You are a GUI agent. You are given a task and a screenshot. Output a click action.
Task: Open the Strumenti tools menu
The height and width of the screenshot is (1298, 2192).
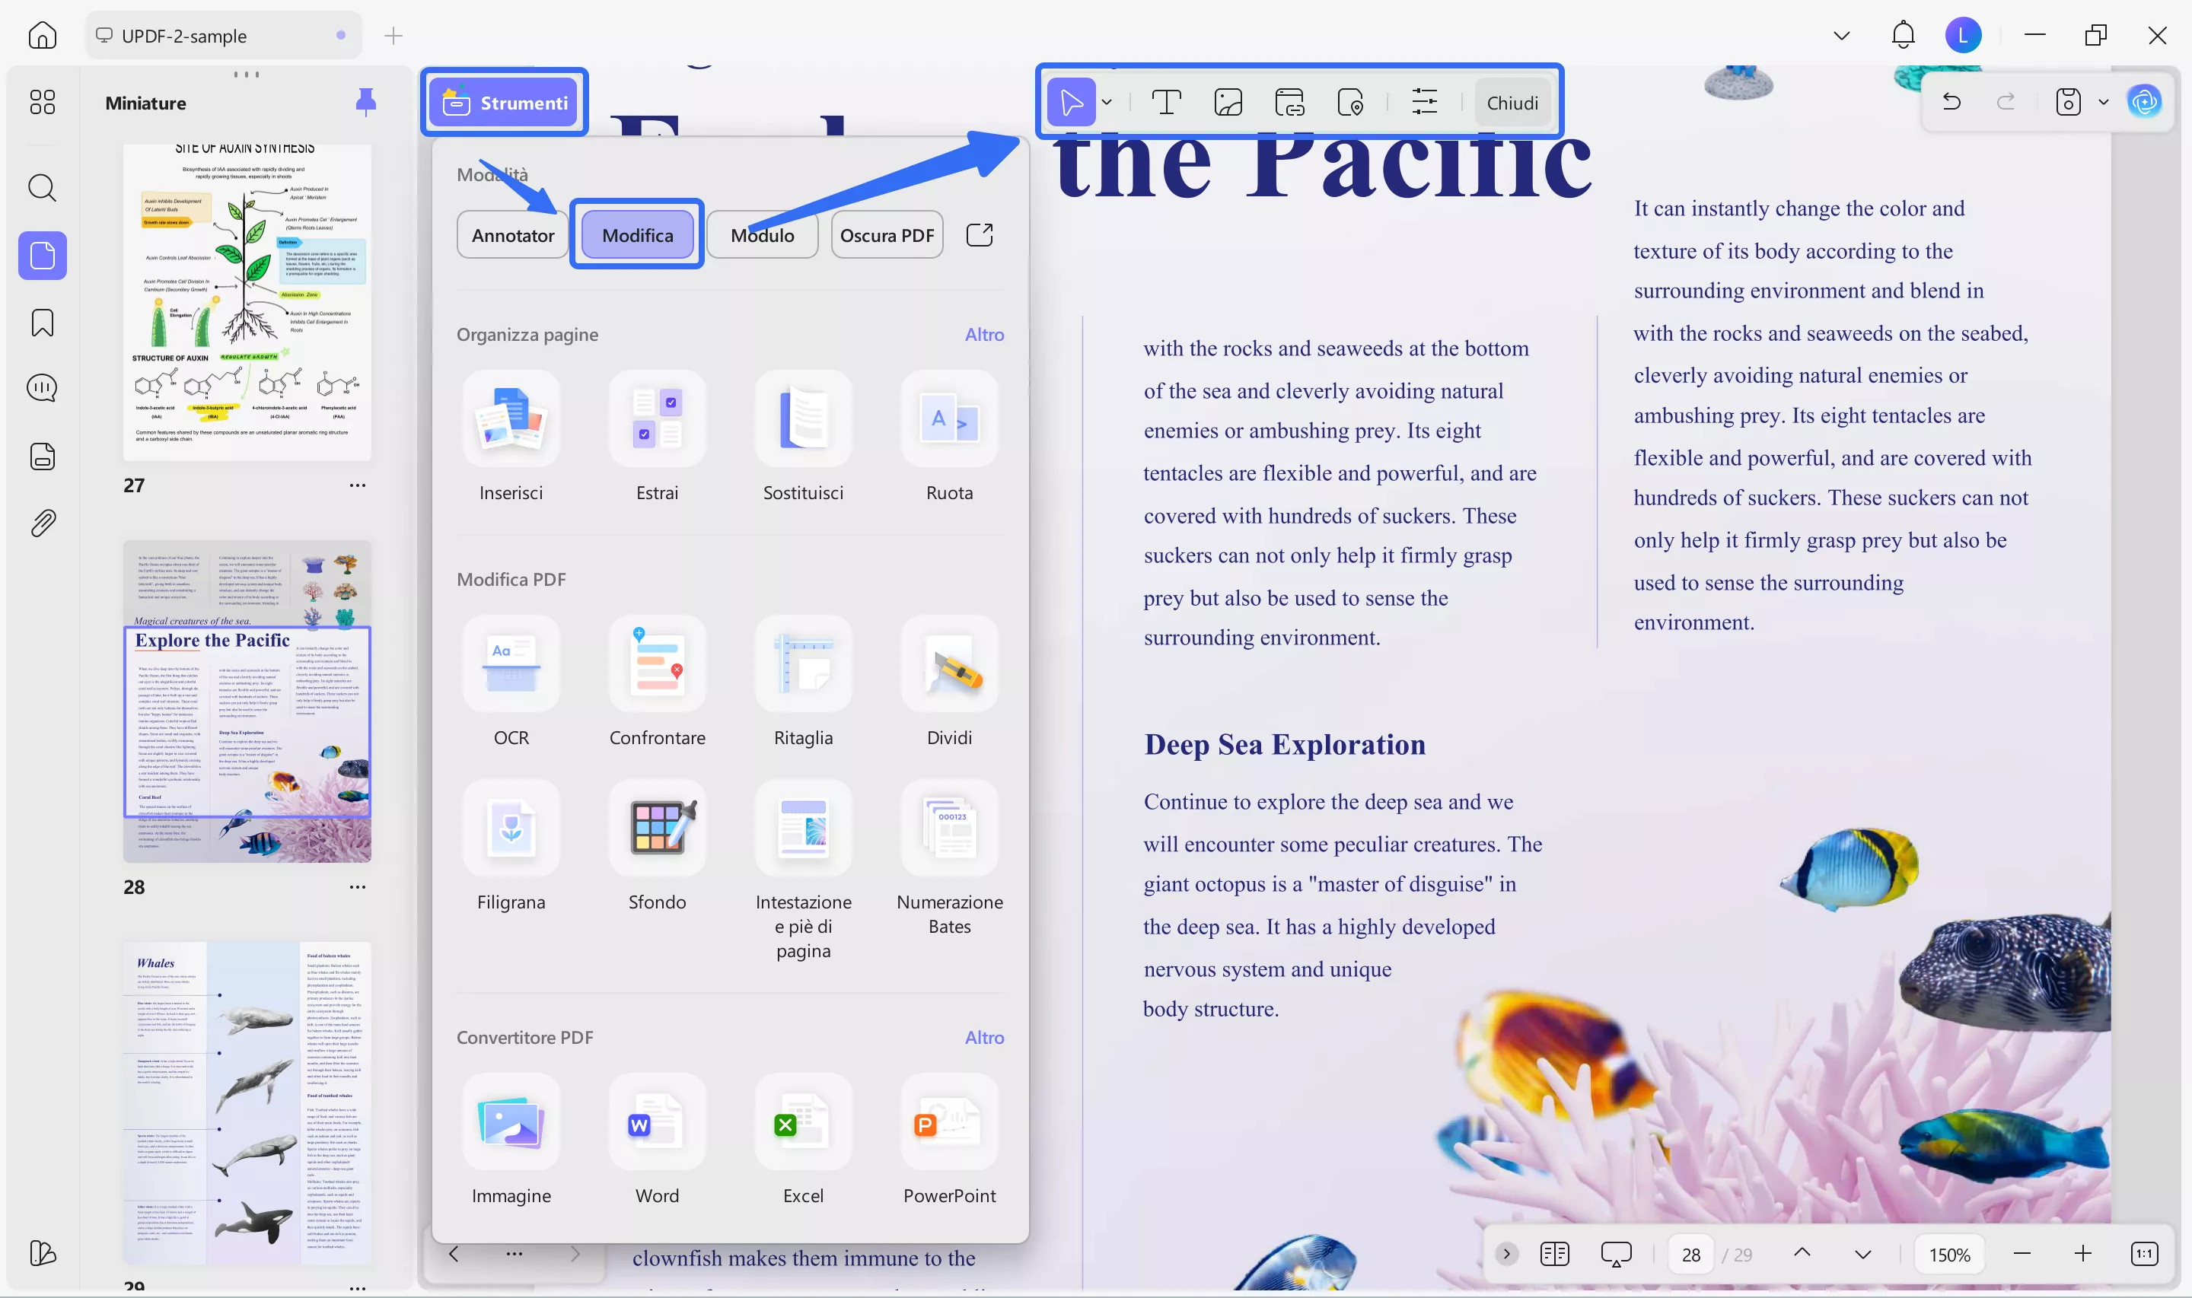(505, 103)
